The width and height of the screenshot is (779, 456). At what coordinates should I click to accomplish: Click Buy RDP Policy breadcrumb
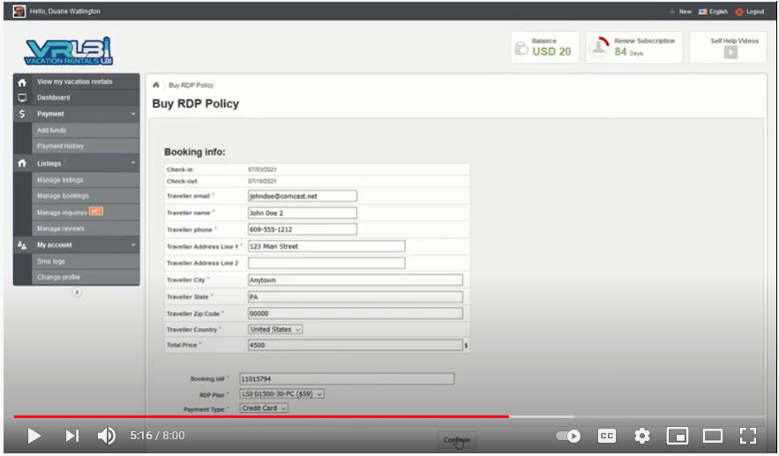191,86
